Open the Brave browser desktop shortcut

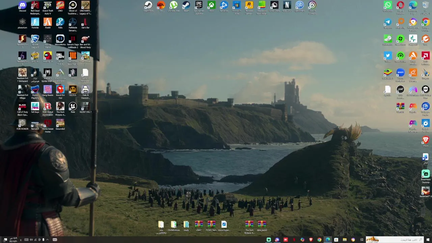point(426,141)
